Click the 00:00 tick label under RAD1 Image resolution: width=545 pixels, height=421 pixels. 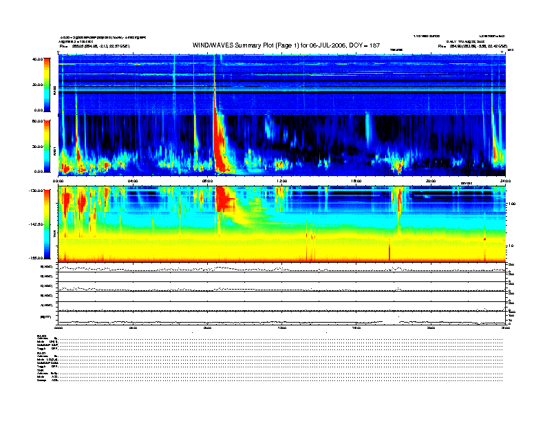(58, 181)
